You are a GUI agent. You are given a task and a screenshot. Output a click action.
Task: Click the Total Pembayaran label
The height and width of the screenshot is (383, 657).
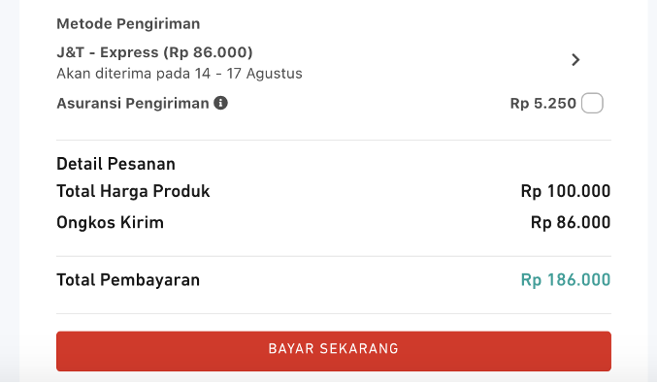(128, 280)
